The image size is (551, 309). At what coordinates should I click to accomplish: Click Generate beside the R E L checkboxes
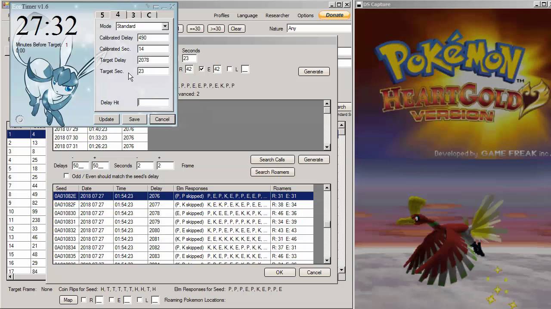pos(313,72)
